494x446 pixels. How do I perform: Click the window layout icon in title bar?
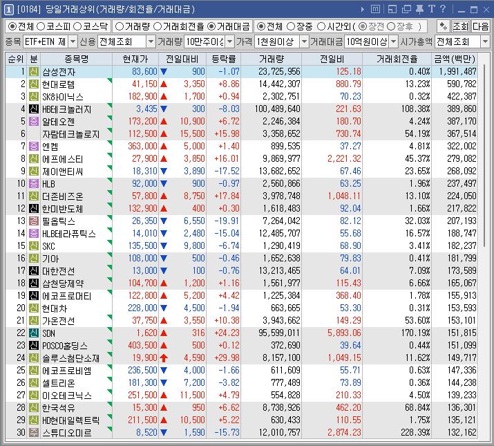point(392,10)
